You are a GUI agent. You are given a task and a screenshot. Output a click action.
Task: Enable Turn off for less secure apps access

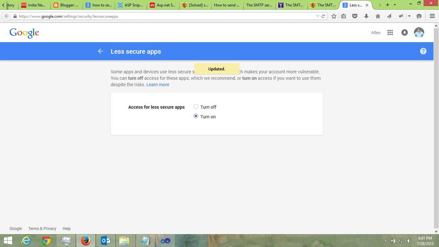click(x=196, y=106)
